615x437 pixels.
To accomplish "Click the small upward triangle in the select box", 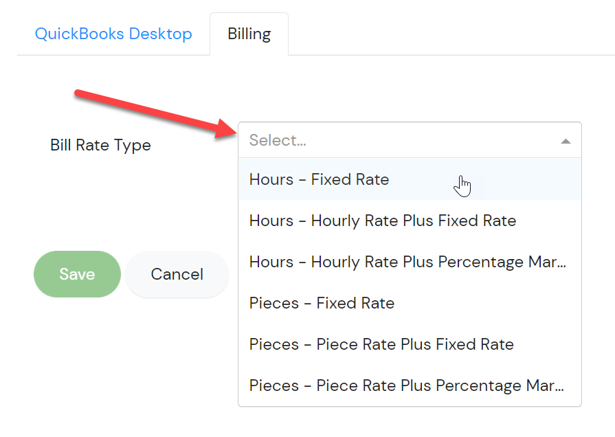I will (x=566, y=141).
